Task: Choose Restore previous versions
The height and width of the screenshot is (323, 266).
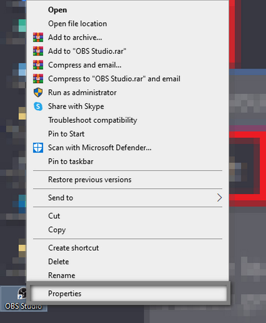Action: coord(128,180)
